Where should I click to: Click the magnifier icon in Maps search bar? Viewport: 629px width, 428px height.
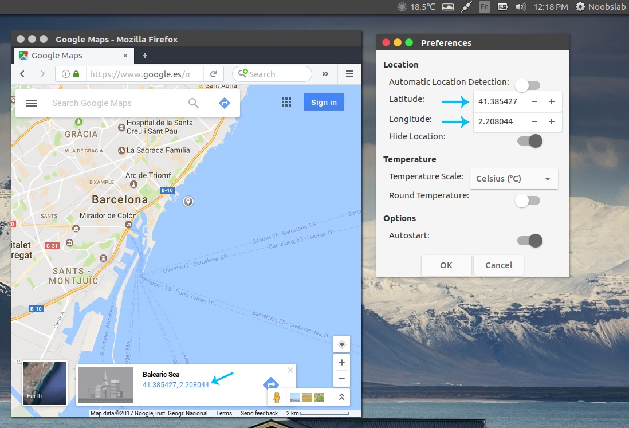coord(194,103)
